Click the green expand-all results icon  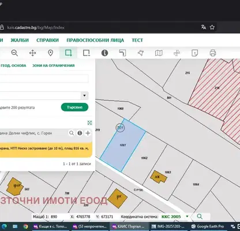(x=89, y=122)
